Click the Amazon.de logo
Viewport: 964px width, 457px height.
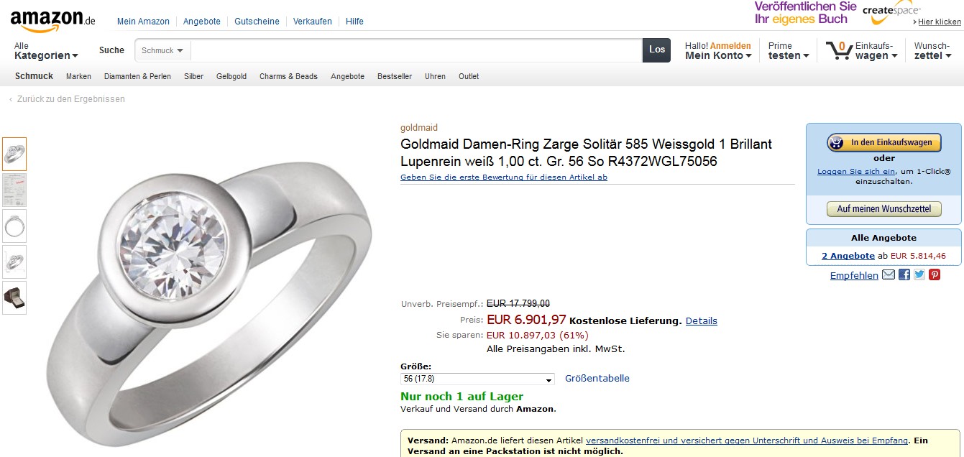click(53, 22)
